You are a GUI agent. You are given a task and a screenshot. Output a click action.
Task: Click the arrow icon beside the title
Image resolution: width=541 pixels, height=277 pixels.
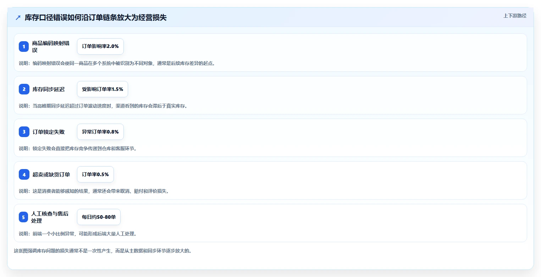tap(18, 18)
